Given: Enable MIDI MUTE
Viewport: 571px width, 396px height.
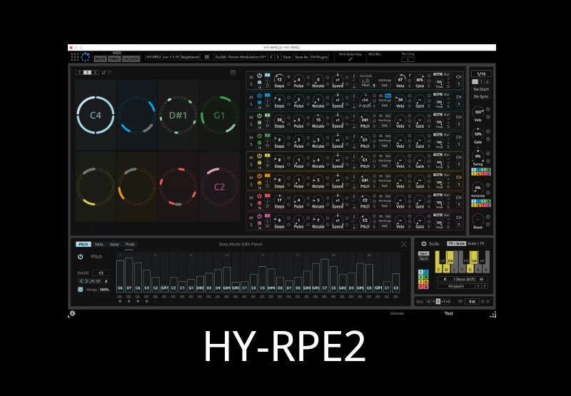Looking at the screenshot, I should [100, 59].
